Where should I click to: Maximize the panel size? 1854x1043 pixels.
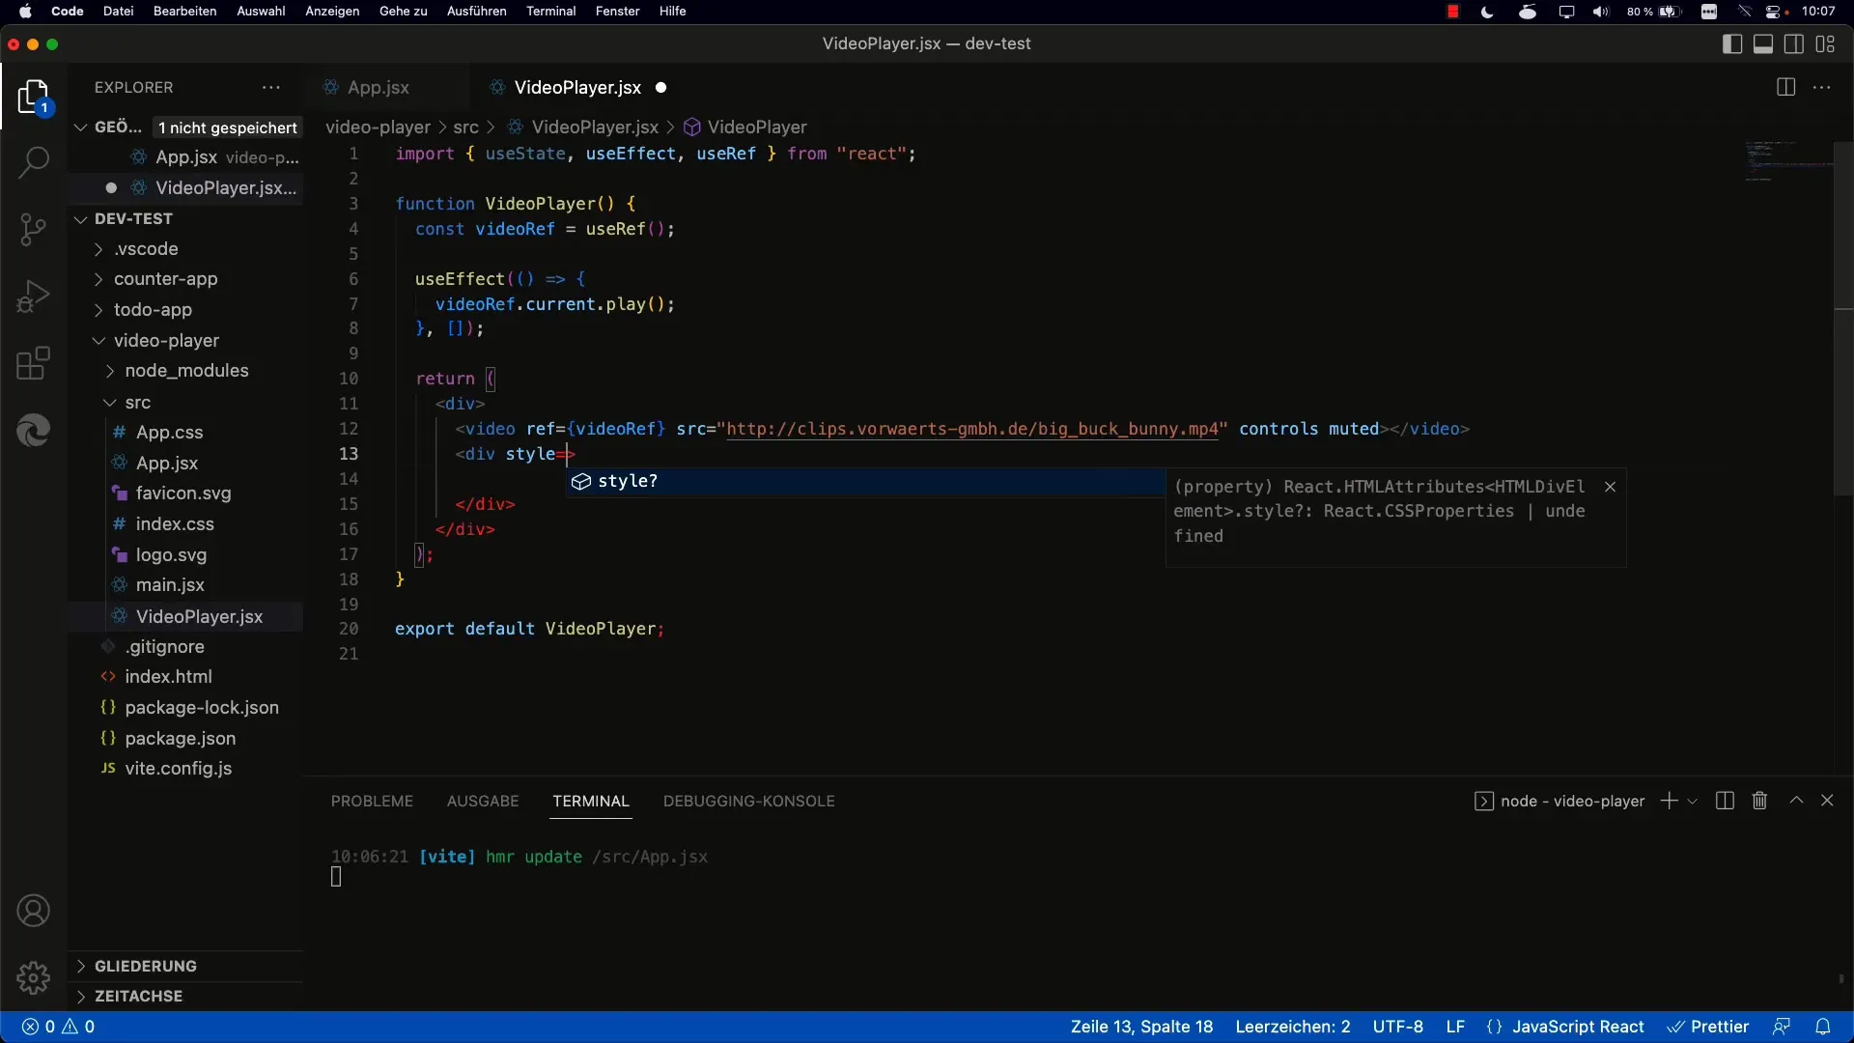(1796, 801)
